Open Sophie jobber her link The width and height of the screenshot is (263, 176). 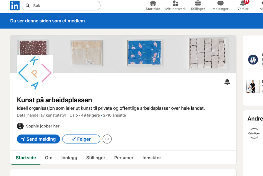point(42,126)
